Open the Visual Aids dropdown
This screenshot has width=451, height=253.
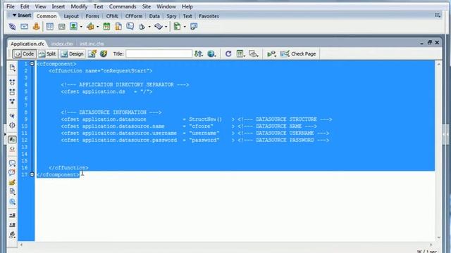(x=254, y=53)
